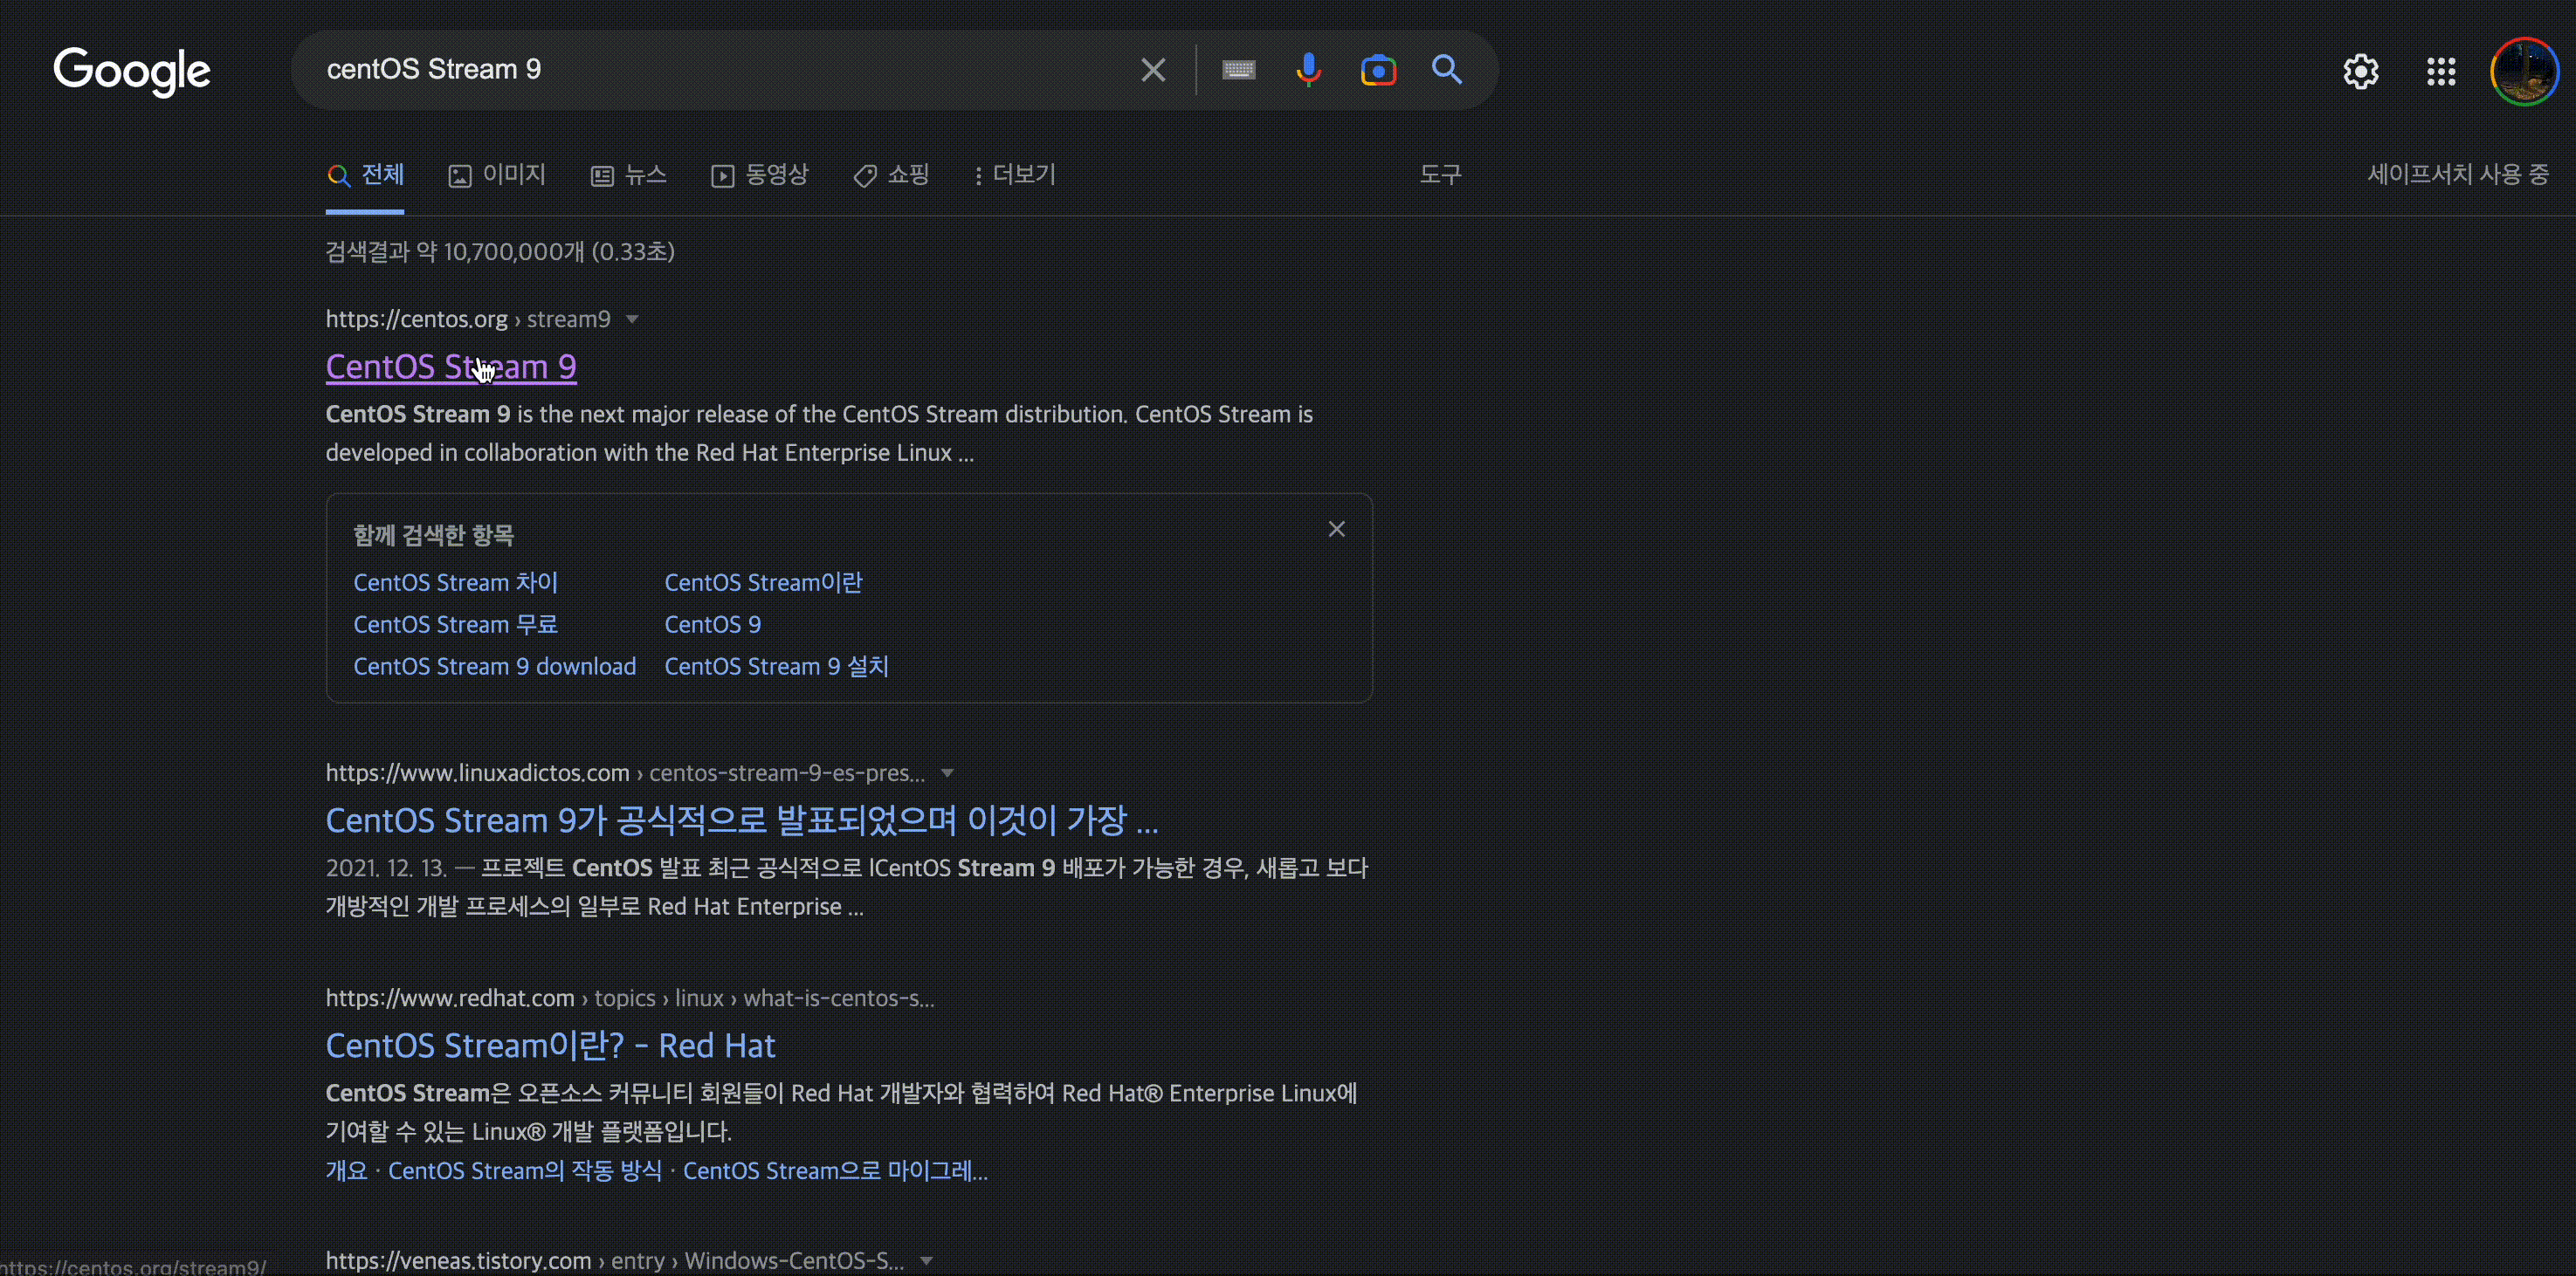Open the 더보기 more menu
Image resolution: width=2576 pixels, height=1276 pixels.
click(1014, 175)
